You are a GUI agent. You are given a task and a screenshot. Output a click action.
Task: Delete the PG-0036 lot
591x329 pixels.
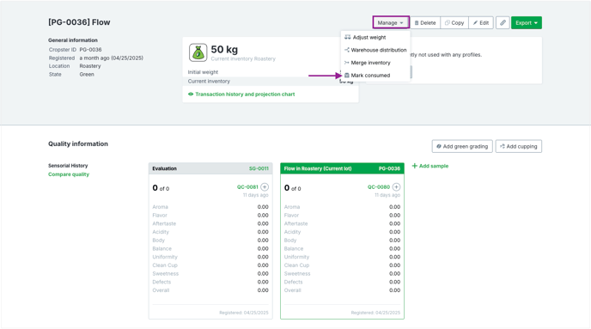[425, 22]
